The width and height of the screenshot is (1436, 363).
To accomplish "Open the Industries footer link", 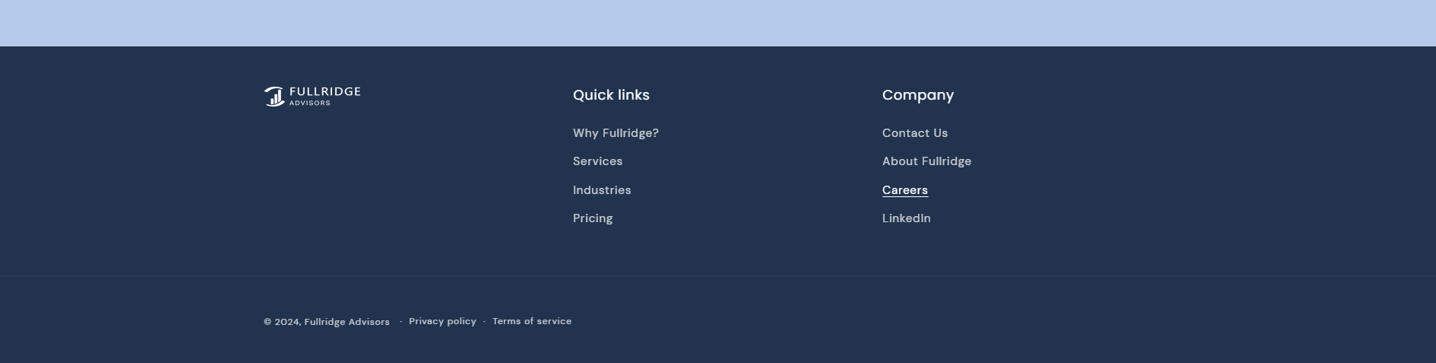I will coord(602,190).
